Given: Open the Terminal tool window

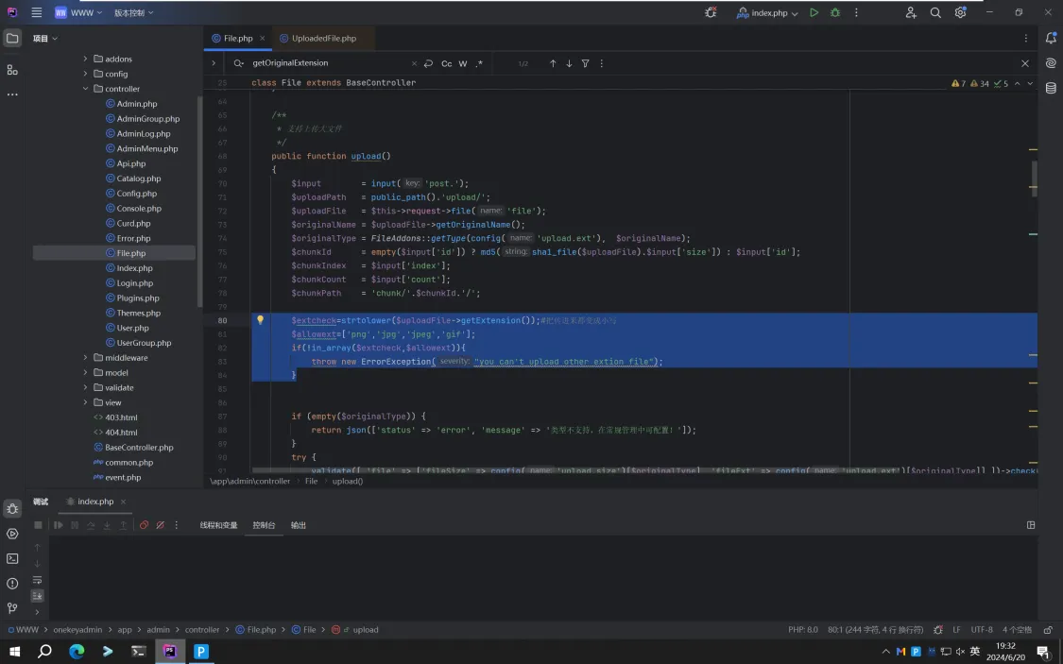Looking at the screenshot, I should pyautogui.click(x=12, y=558).
